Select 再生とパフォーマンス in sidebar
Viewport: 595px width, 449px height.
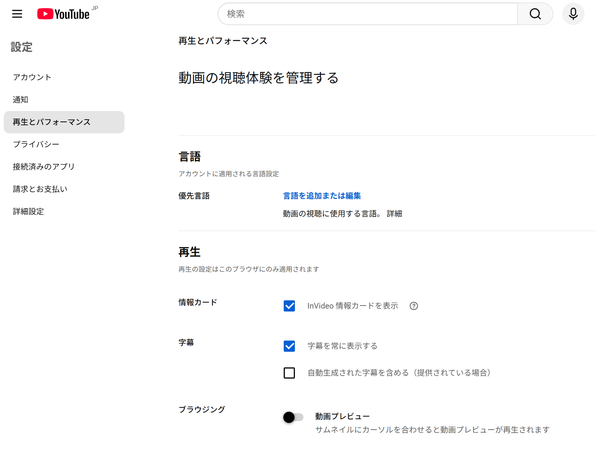[x=51, y=122]
